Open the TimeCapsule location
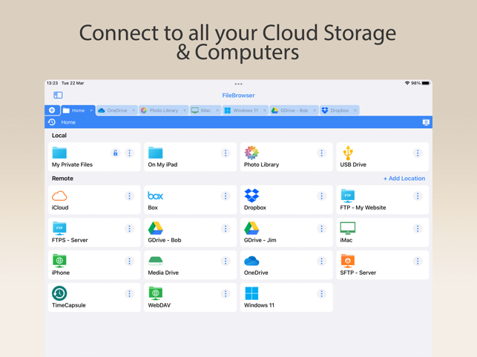This screenshot has width=477, height=357. (94, 298)
